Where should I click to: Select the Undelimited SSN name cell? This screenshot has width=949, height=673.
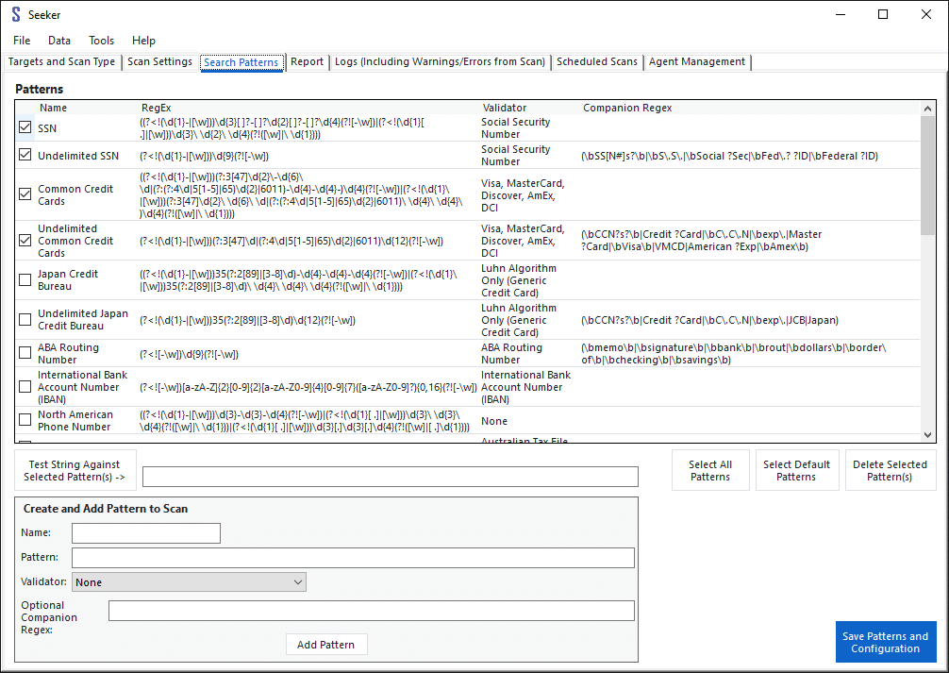[x=78, y=156]
